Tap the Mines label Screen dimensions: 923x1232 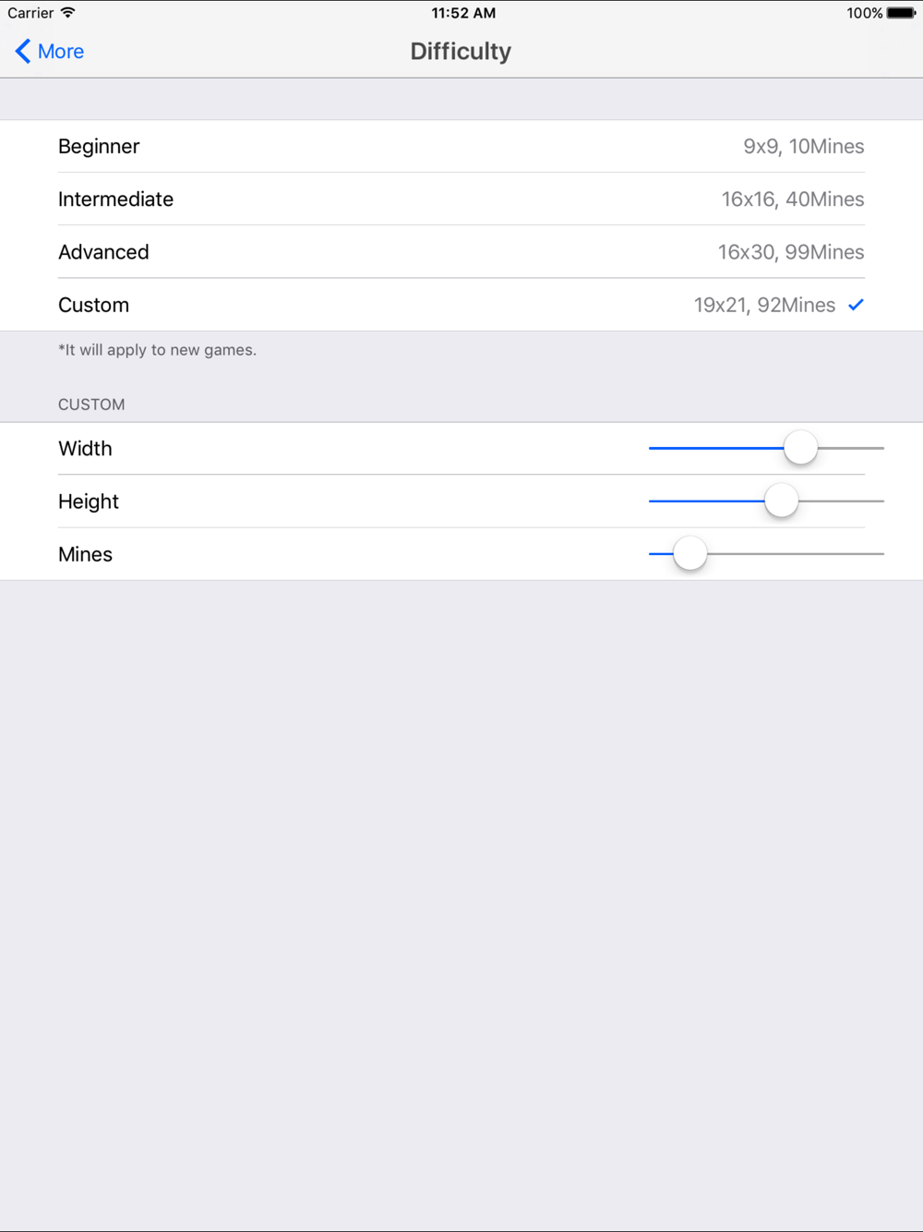point(85,554)
